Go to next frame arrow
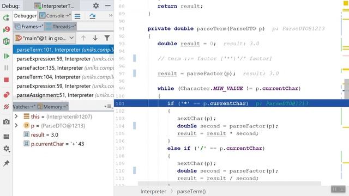The height and width of the screenshot is (196, 349). pyautogui.click(x=95, y=38)
